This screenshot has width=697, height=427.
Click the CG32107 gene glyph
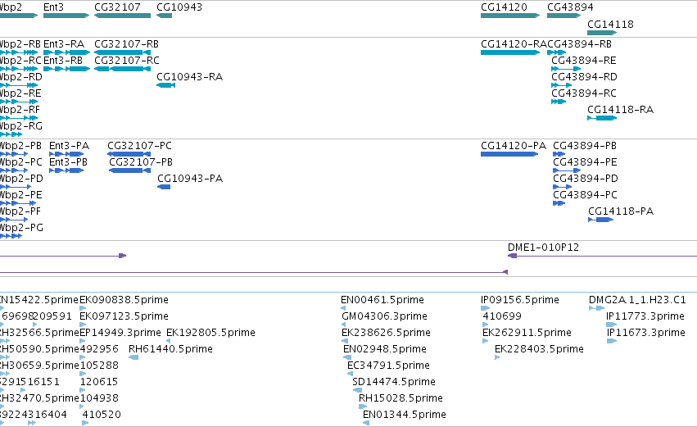[x=122, y=16]
